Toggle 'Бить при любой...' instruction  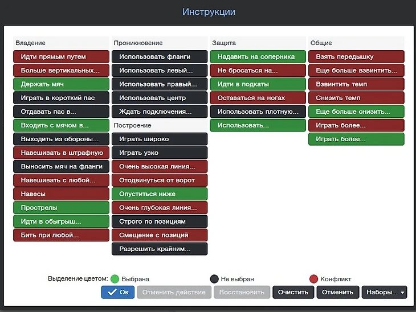[61, 235]
